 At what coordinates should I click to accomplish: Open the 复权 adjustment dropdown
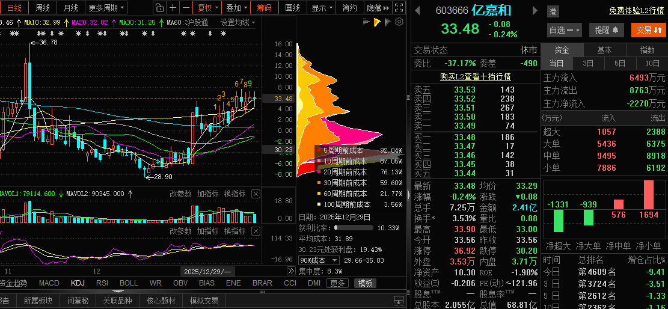click(x=208, y=7)
